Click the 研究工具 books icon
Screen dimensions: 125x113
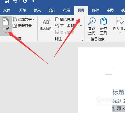(104, 21)
